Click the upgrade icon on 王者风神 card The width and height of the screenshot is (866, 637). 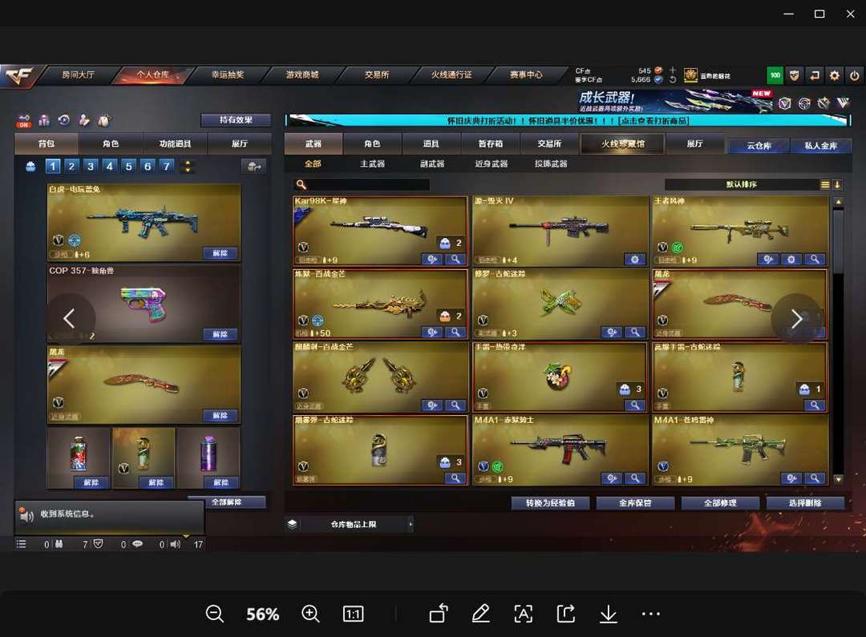[x=767, y=260]
